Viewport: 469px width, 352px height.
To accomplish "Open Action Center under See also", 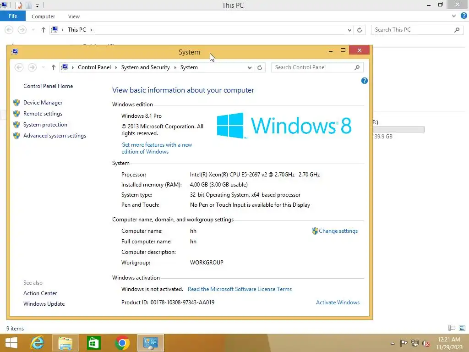I will click(x=40, y=293).
